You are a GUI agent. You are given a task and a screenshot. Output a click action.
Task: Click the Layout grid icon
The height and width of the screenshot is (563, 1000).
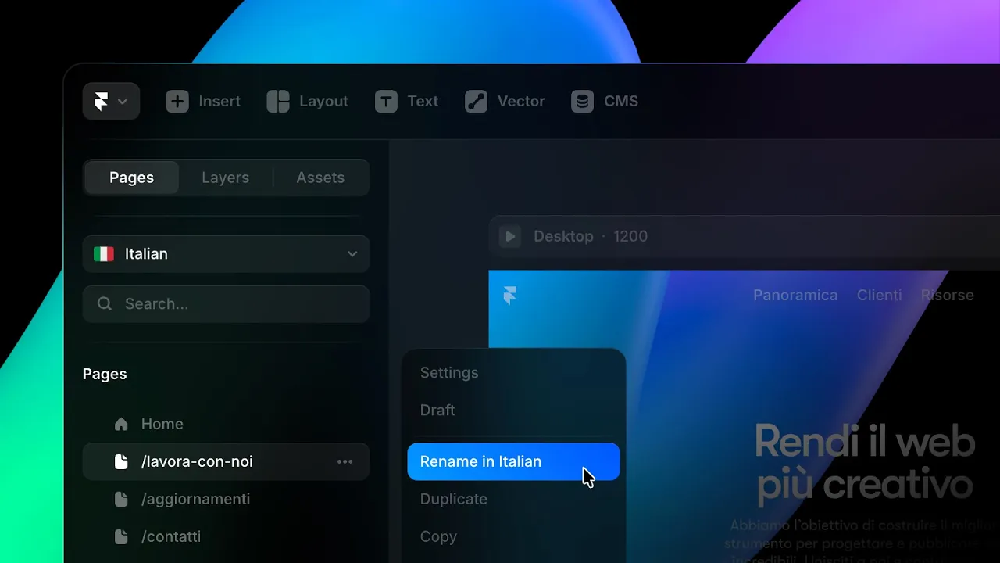pyautogui.click(x=278, y=102)
